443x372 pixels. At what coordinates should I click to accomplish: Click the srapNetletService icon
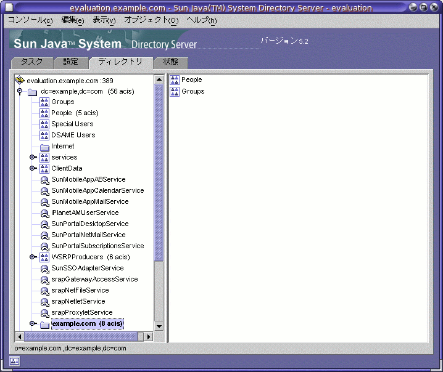44,302
